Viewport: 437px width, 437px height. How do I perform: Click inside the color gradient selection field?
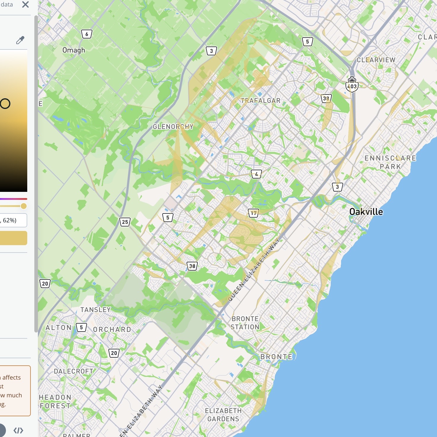click(13, 118)
